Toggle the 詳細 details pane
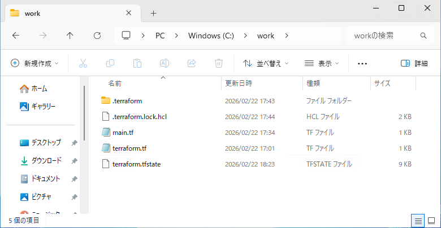441x228 pixels. [414, 63]
